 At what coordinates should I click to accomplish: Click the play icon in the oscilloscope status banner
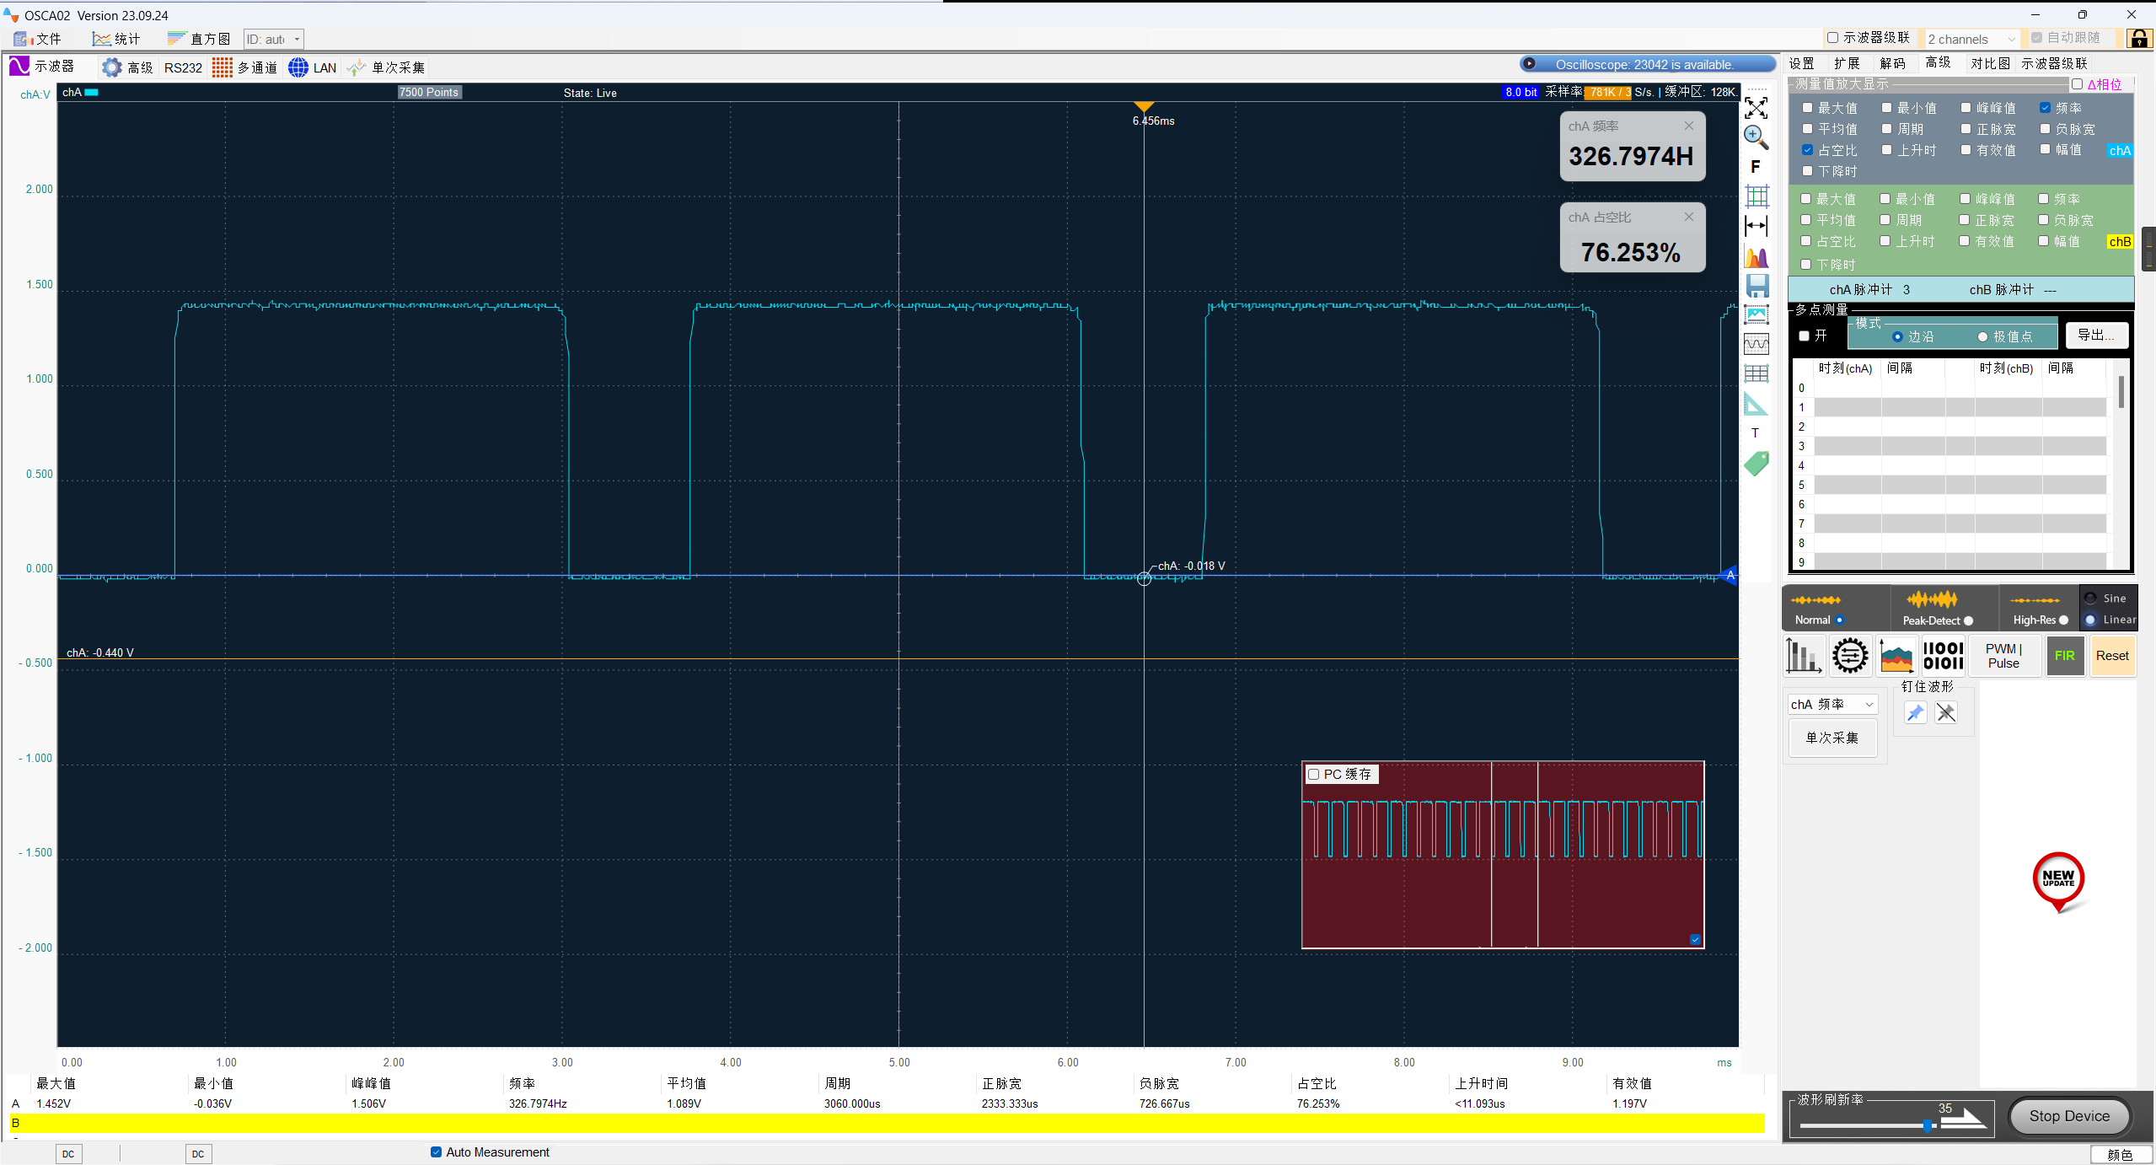pos(1529,64)
